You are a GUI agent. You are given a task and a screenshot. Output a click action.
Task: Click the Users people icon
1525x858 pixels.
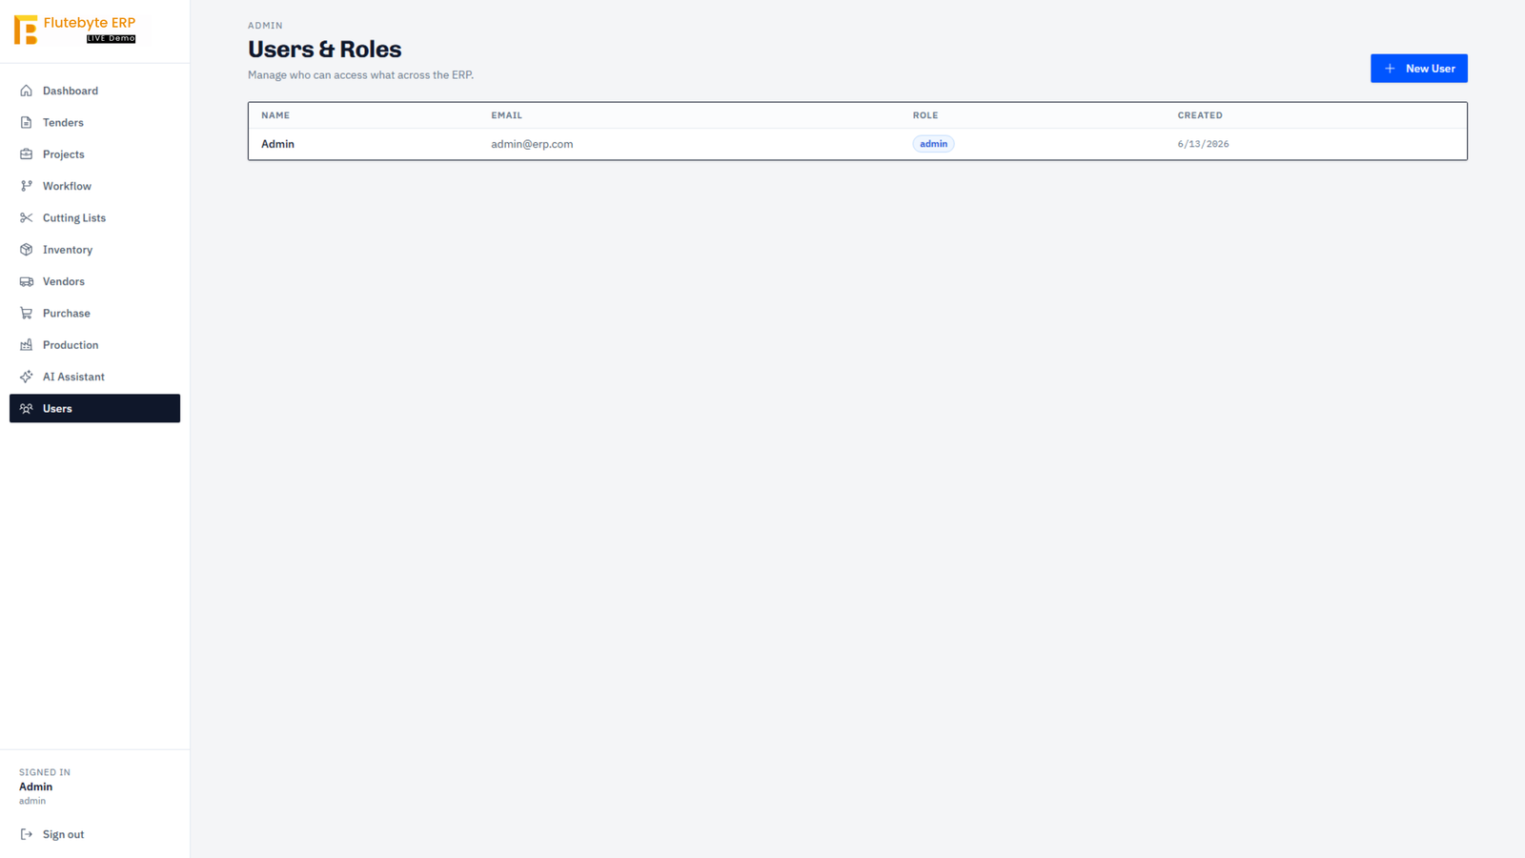27,408
